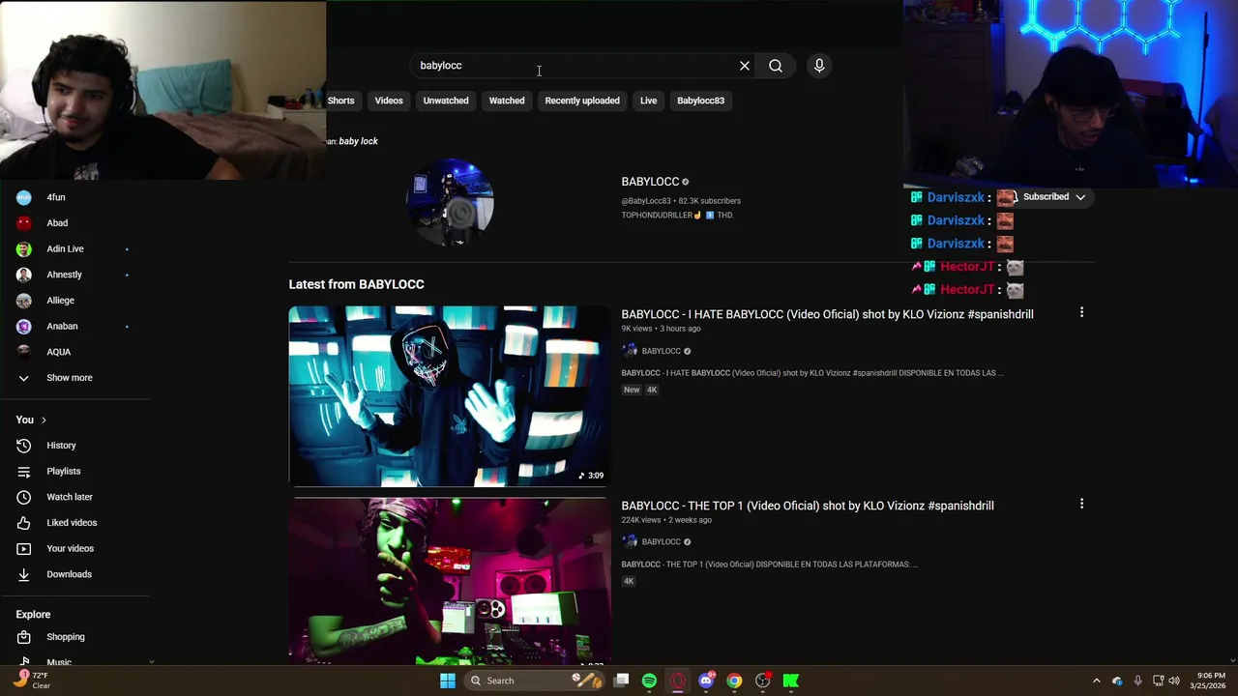Image resolution: width=1238 pixels, height=696 pixels.
Task: Click the magnifier search button
Action: coord(776,66)
